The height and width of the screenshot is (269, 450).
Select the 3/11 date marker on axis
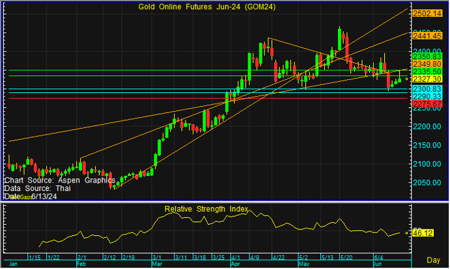[182, 257]
